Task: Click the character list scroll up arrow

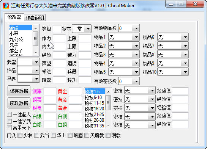Action: click(35, 28)
